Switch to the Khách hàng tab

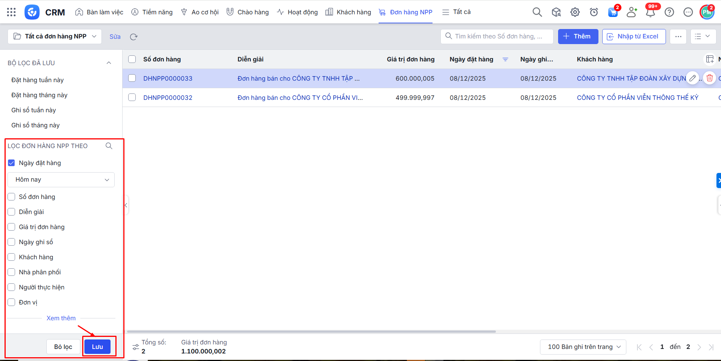pos(348,12)
